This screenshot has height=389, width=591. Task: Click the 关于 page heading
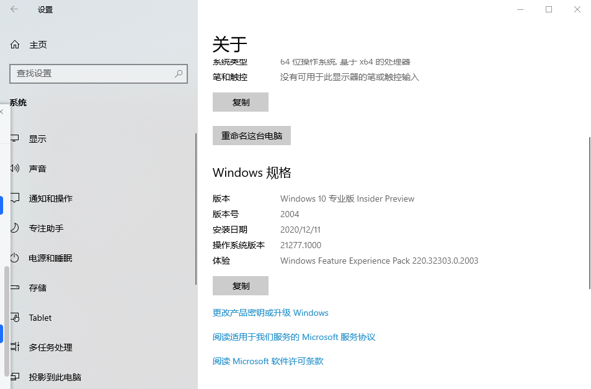click(229, 45)
